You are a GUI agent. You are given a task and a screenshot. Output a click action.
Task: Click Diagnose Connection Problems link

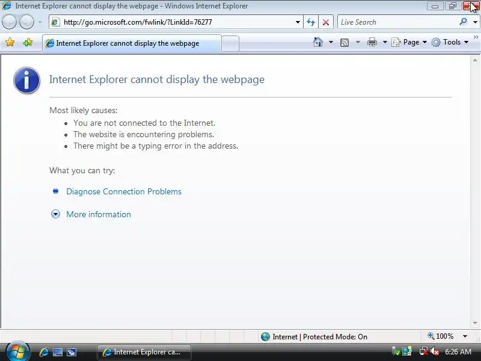click(x=124, y=191)
